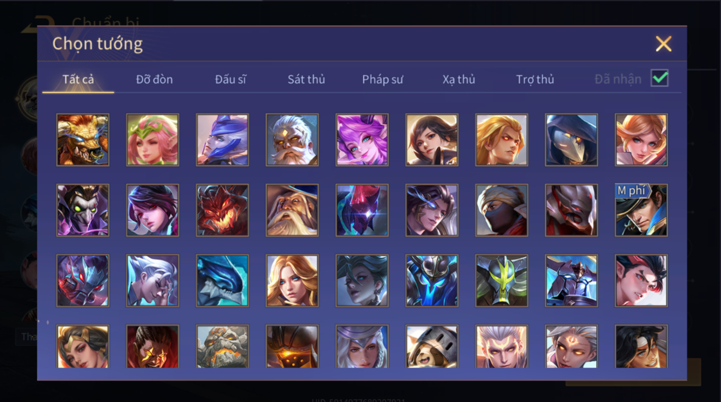Show the 'Sát thủ' hero category
This screenshot has width=721, height=402.
(306, 79)
